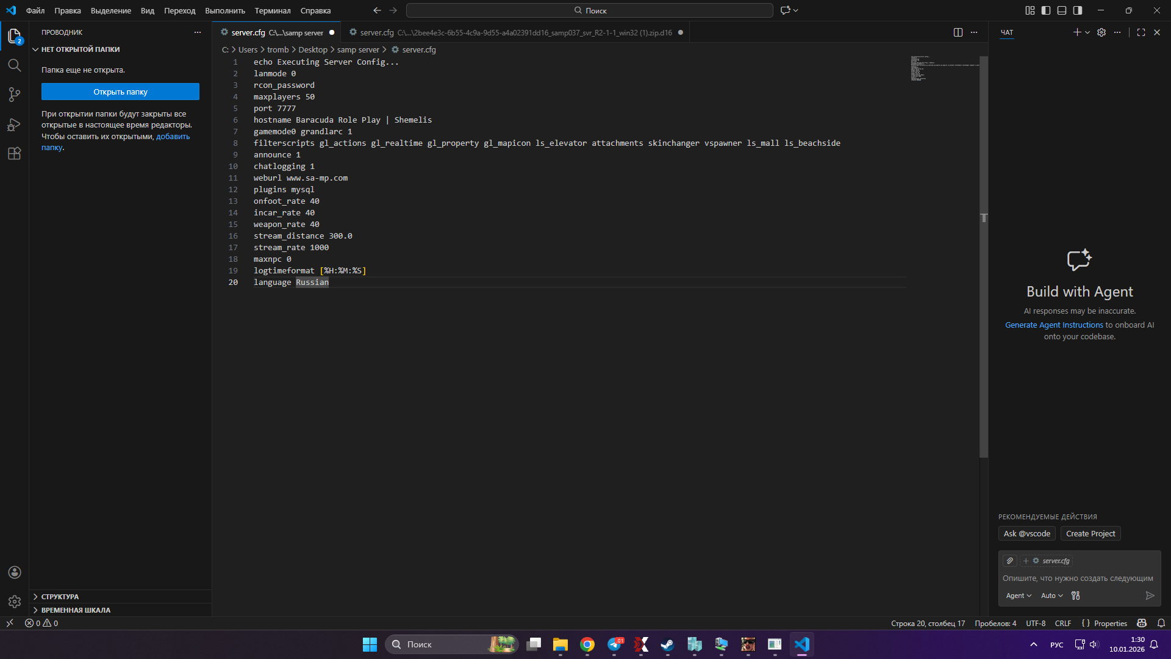
Task: Toggle the secondary sidebar layout button
Action: [x=1078, y=10]
